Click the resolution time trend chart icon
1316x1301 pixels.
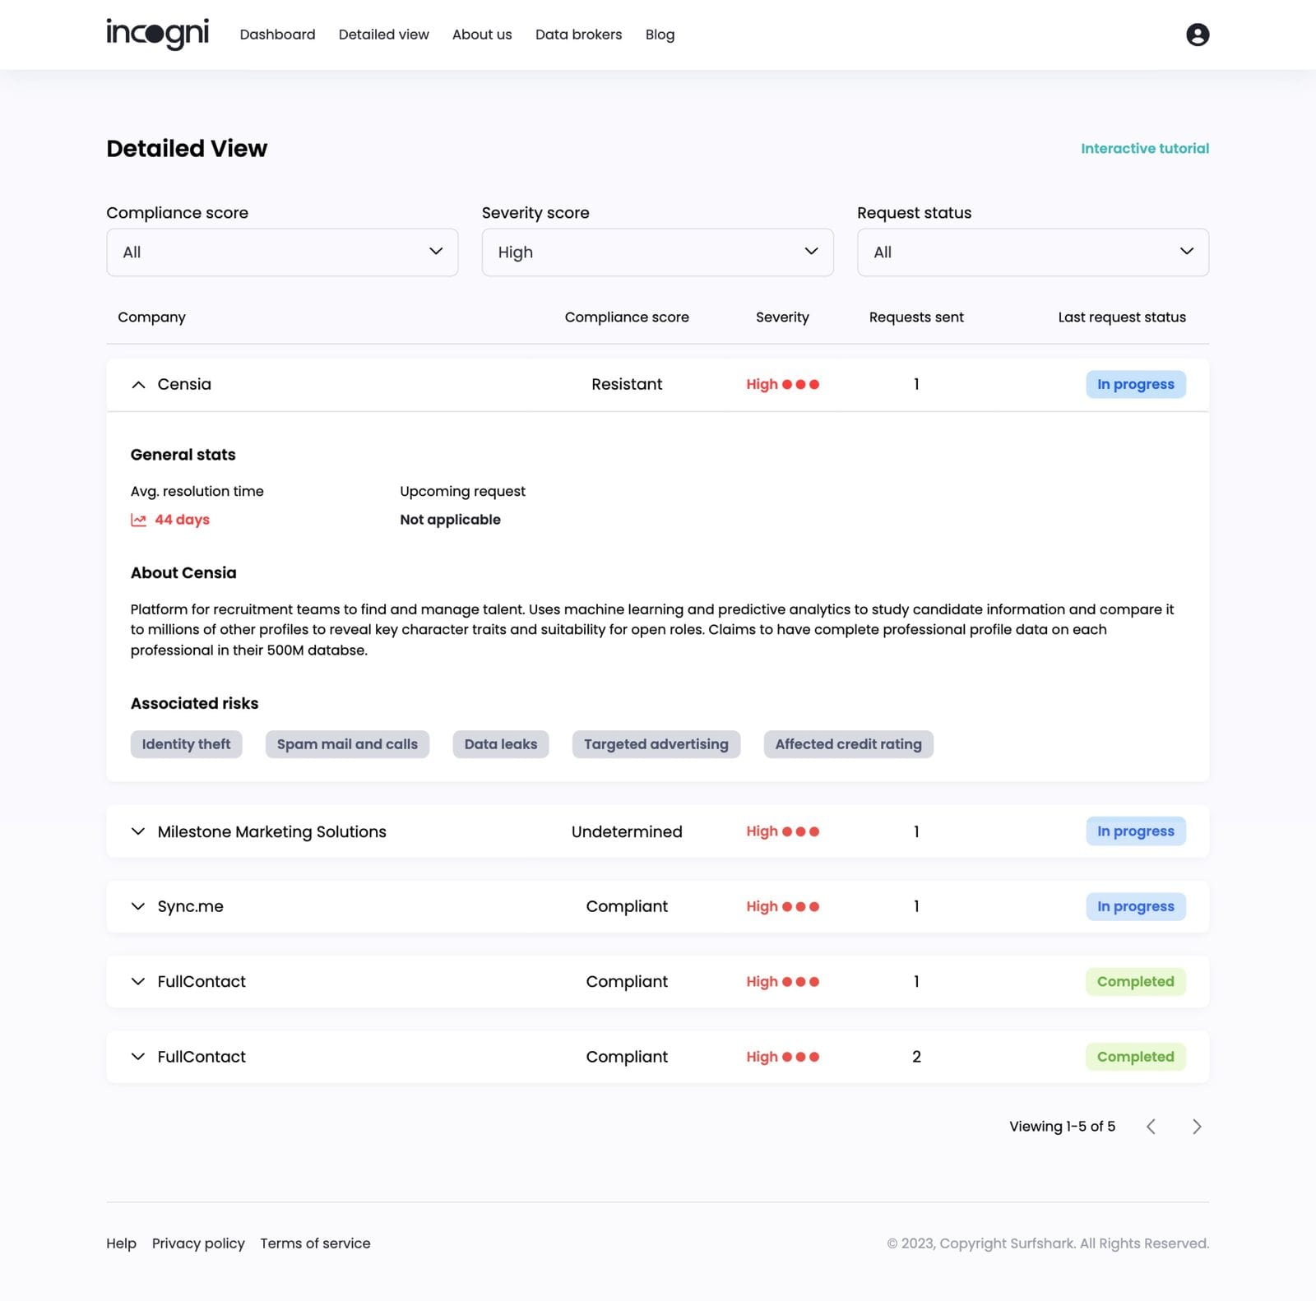(138, 520)
